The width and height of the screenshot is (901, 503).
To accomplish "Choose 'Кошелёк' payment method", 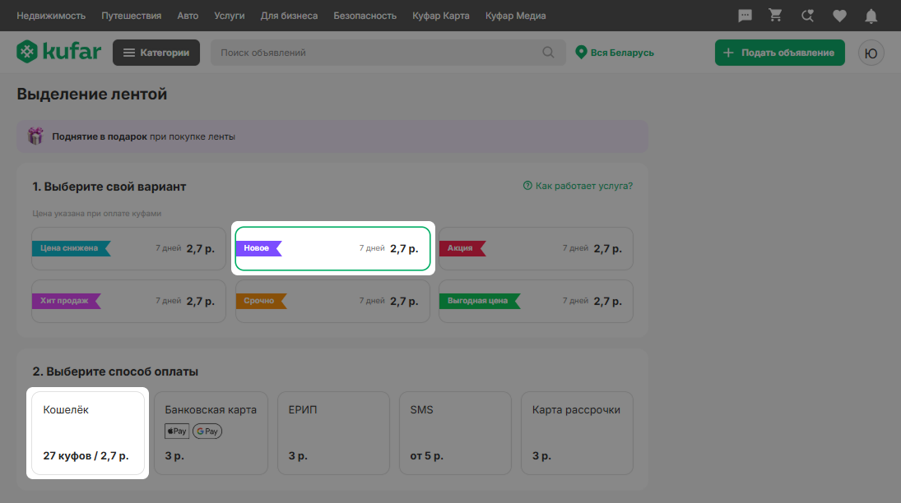I will 88,433.
